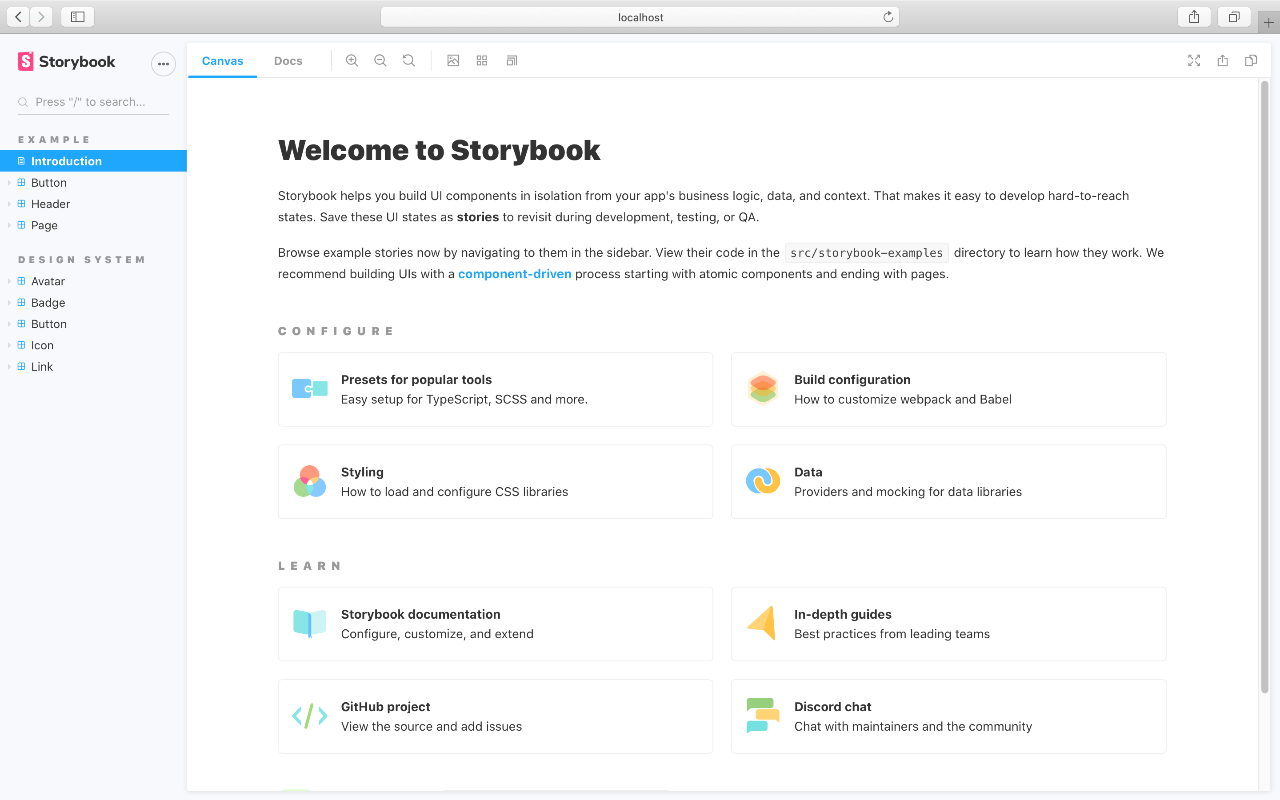Image resolution: width=1280 pixels, height=800 pixels.
Task: Open the In-depth guides card
Action: (x=948, y=624)
